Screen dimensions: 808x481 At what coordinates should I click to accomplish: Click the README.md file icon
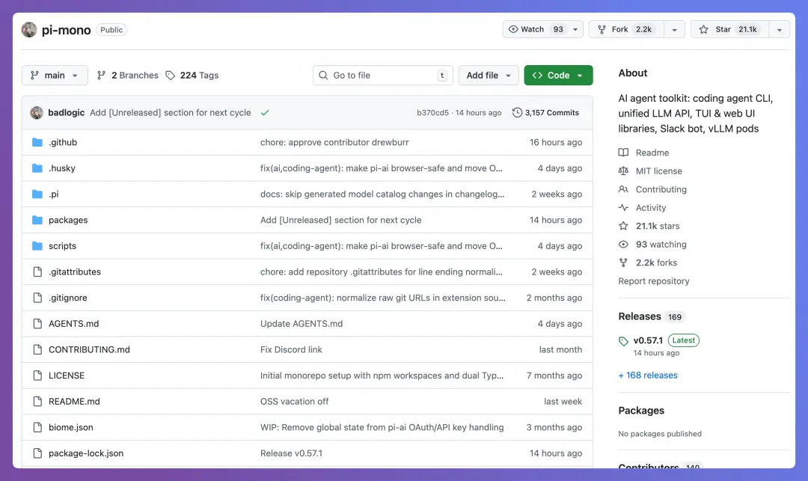[37, 402]
